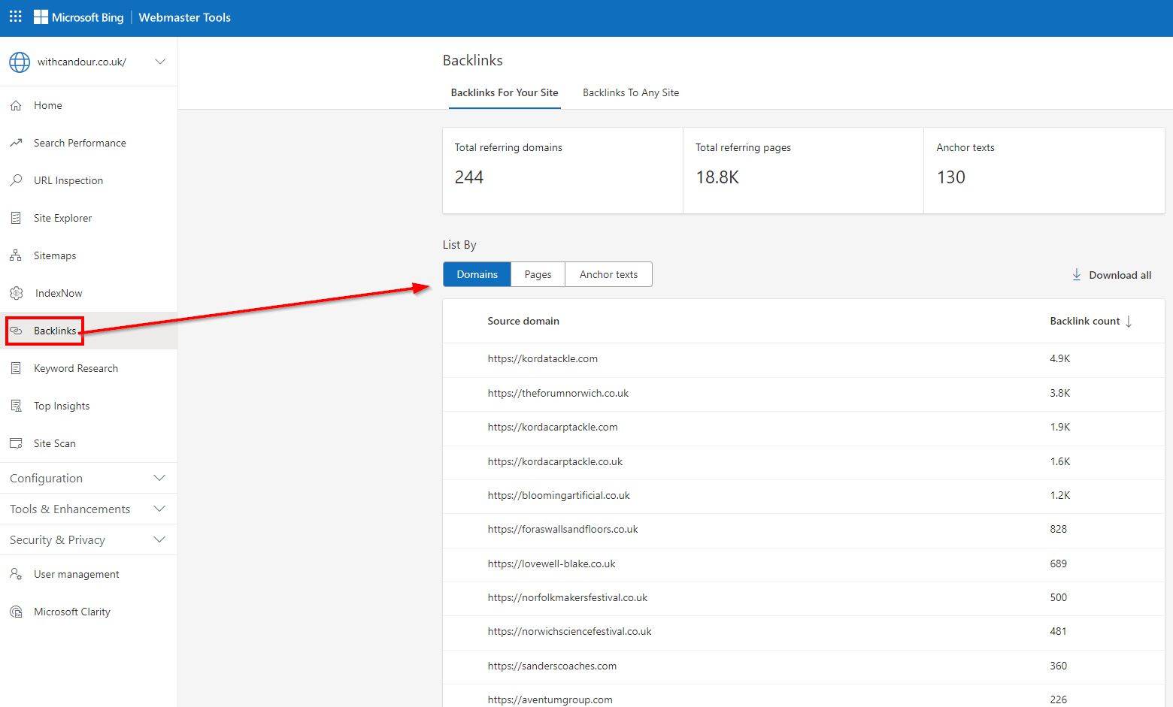
Task: Select the https://theforumnorwich.co.uk row
Action: click(x=804, y=394)
